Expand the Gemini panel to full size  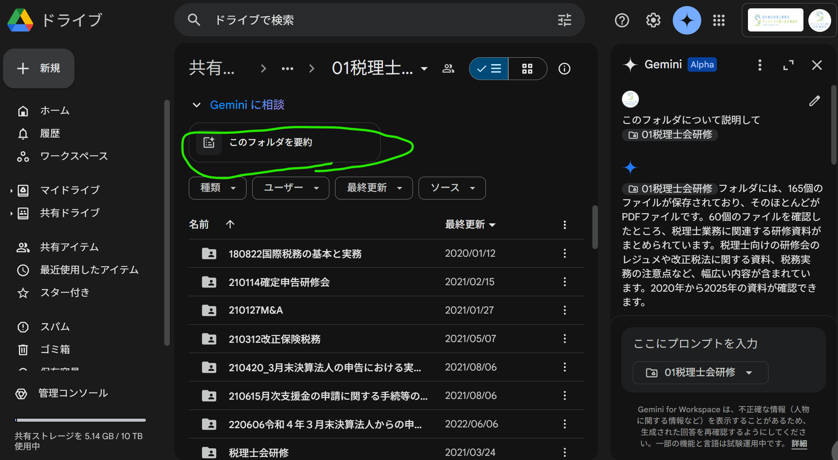pyautogui.click(x=789, y=65)
